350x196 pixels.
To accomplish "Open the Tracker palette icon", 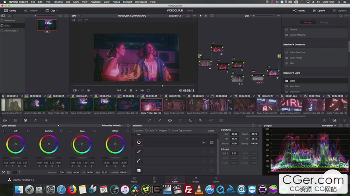I will click(x=180, y=120).
